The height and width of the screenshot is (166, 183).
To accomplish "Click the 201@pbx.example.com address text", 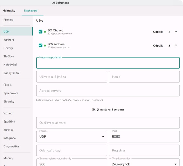I will pos(60,34).
